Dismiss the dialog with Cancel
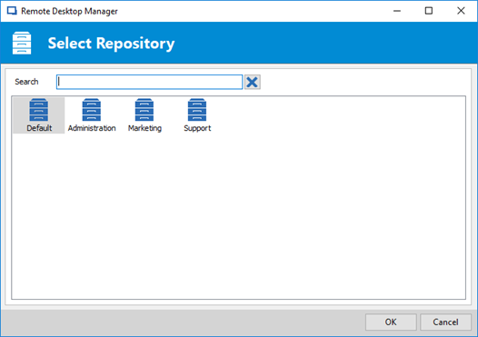 [445, 322]
